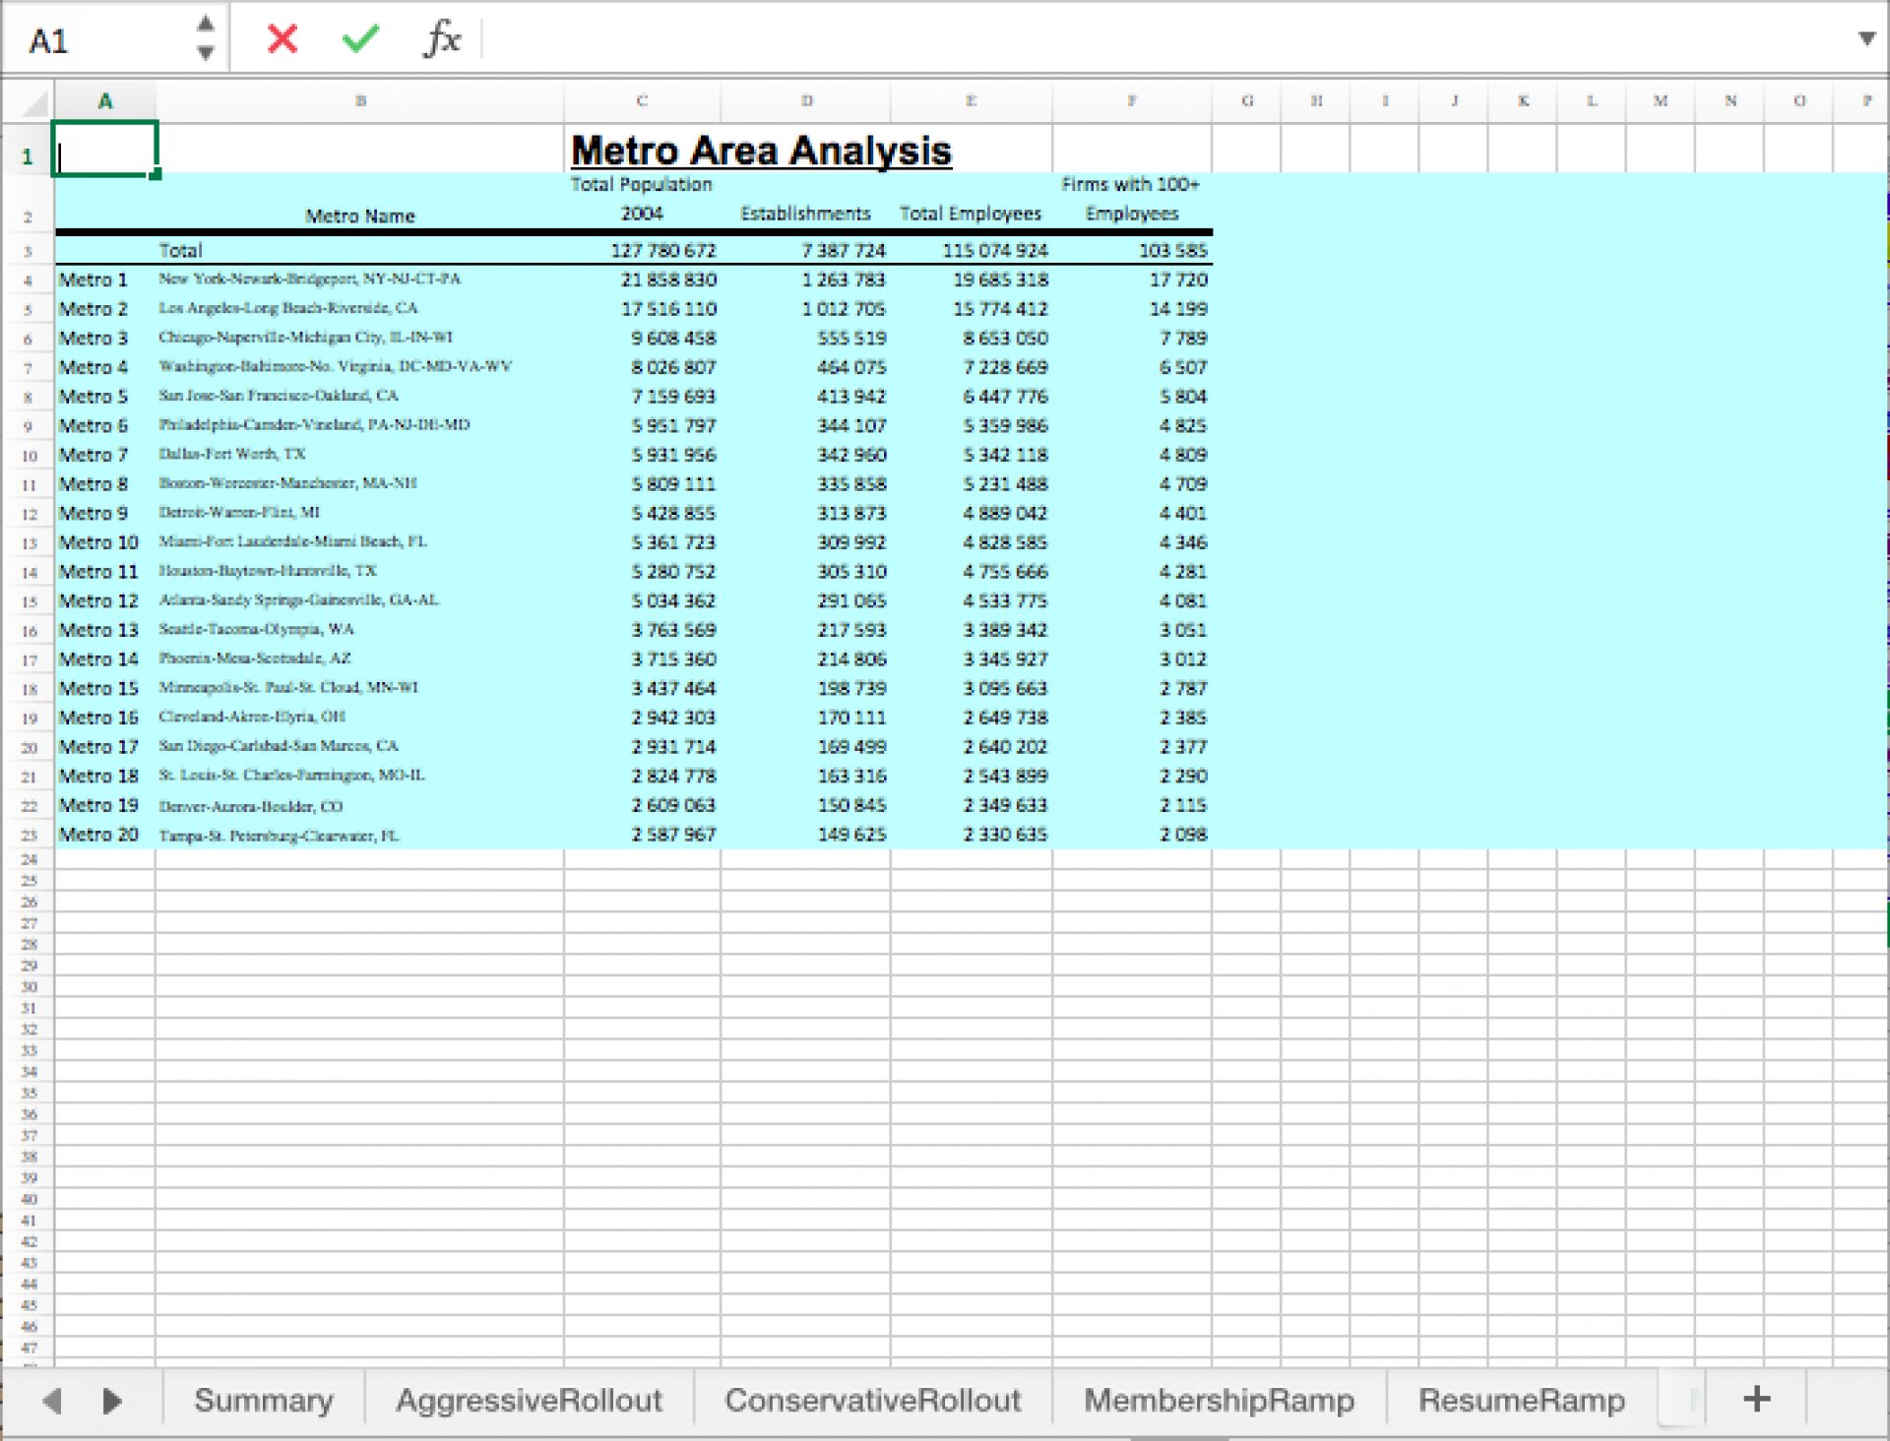
Task: Select column A header
Action: (x=105, y=100)
